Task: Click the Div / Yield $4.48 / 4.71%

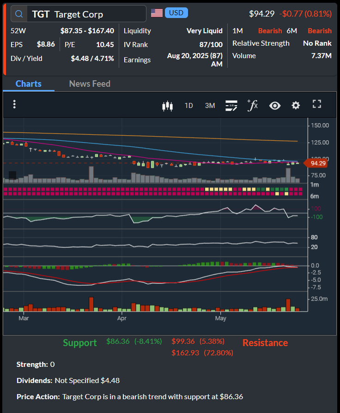Action: pyautogui.click(x=92, y=59)
